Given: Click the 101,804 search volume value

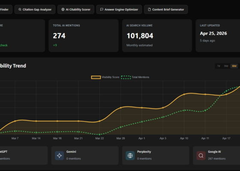Looking at the screenshot, I should pos(140,36).
